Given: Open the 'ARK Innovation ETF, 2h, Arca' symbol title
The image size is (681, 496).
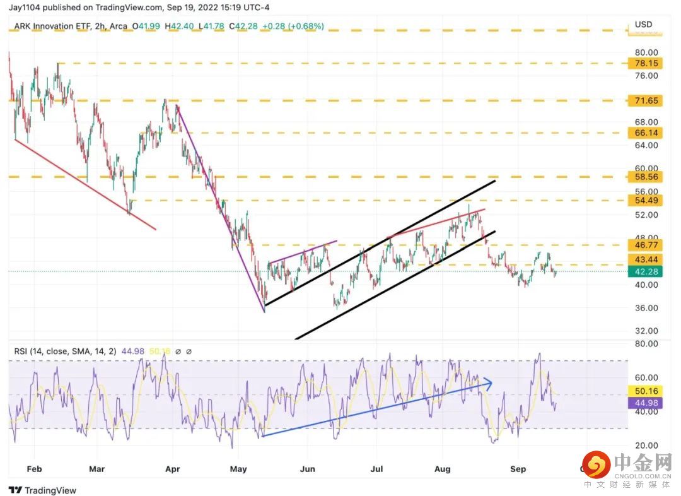Looking at the screenshot, I should 71,26.
